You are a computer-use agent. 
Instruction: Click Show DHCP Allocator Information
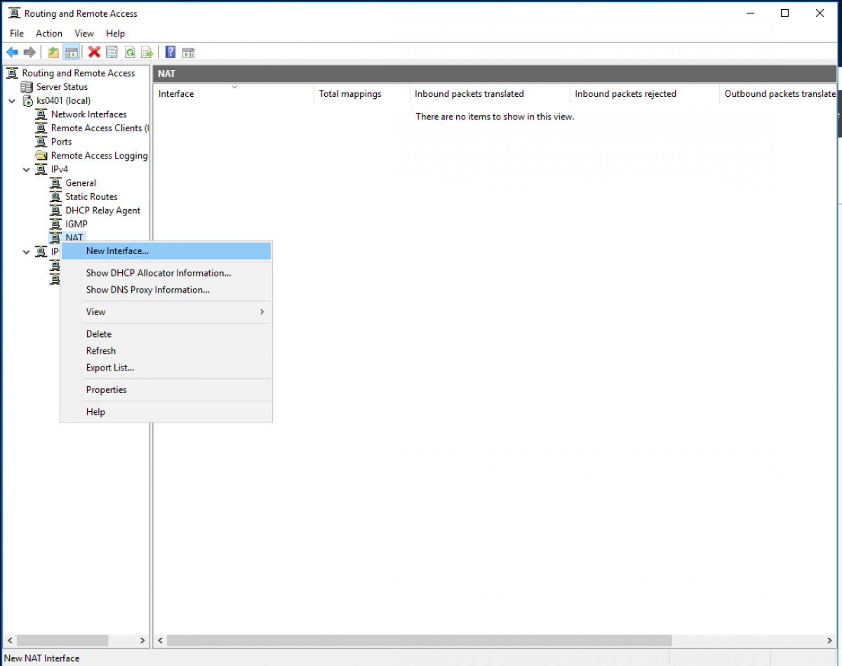pyautogui.click(x=158, y=272)
